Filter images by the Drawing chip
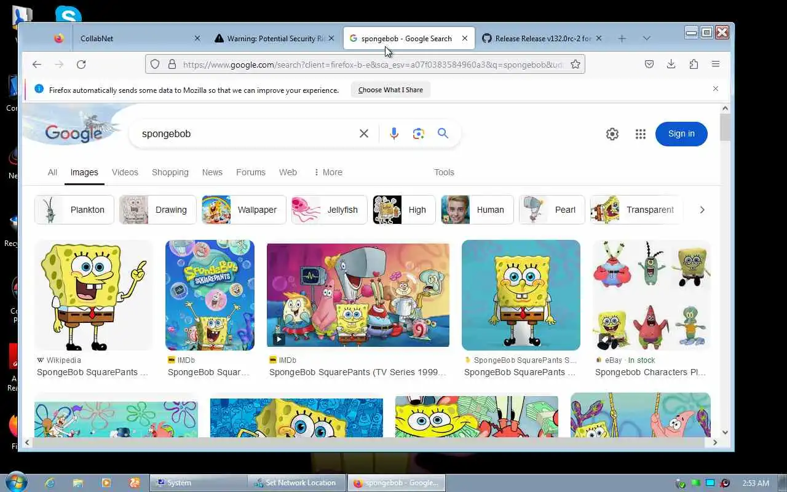Viewport: 787px width, 492px height. (158, 210)
